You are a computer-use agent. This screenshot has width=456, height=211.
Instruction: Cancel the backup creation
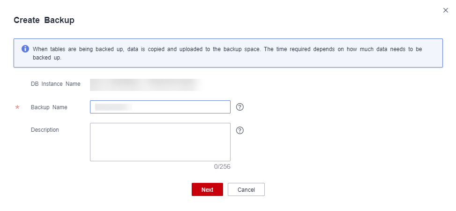click(x=246, y=189)
